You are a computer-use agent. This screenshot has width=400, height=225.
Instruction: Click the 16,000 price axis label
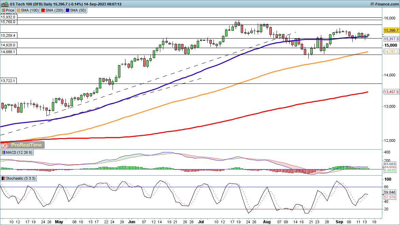point(390,18)
